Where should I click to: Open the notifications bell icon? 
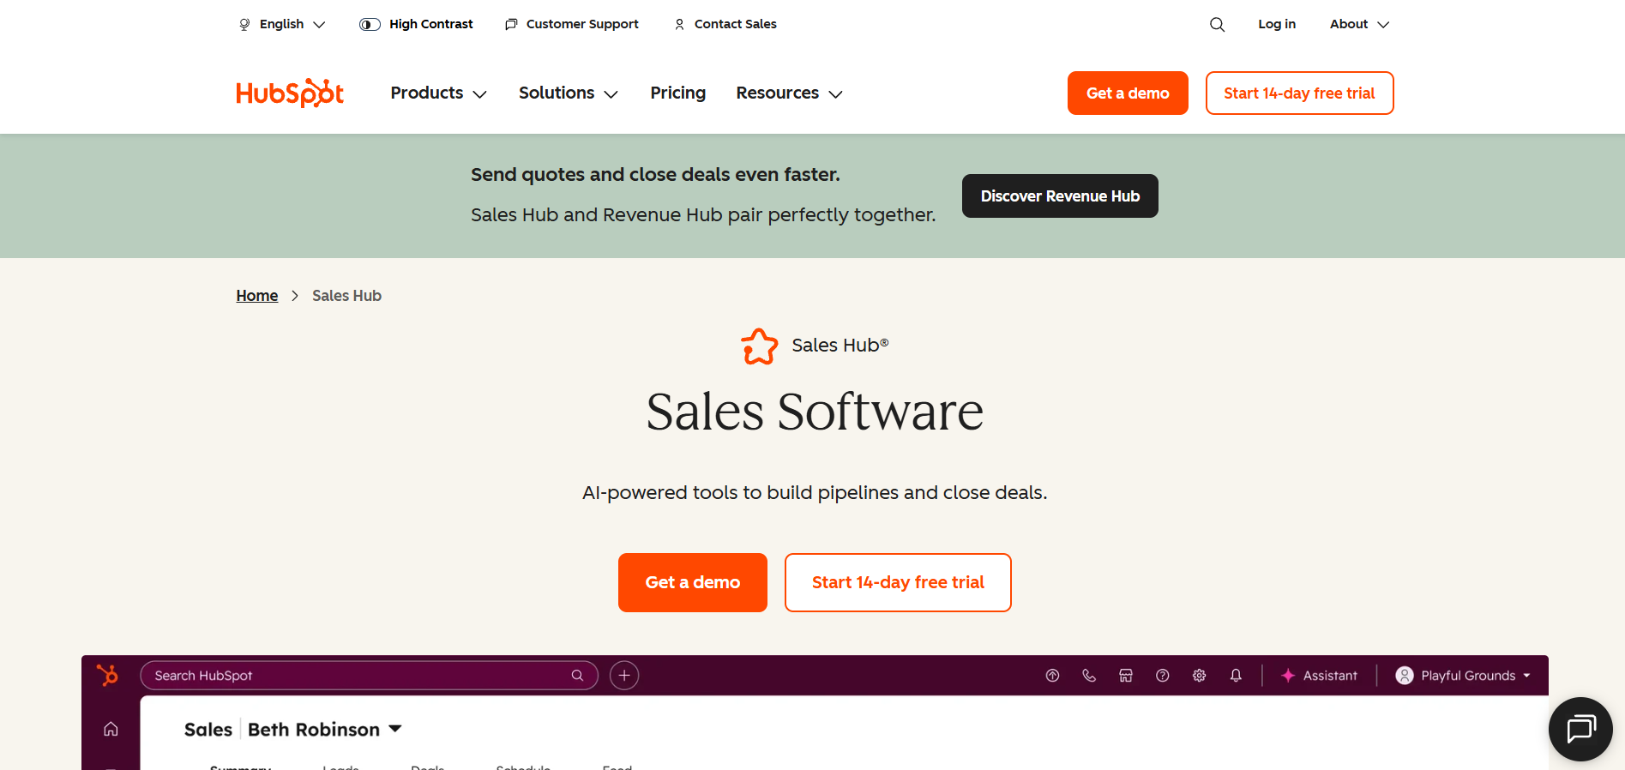click(x=1236, y=676)
